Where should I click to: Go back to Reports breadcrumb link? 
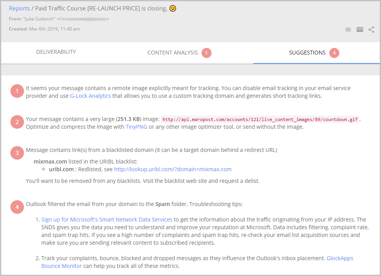point(19,9)
